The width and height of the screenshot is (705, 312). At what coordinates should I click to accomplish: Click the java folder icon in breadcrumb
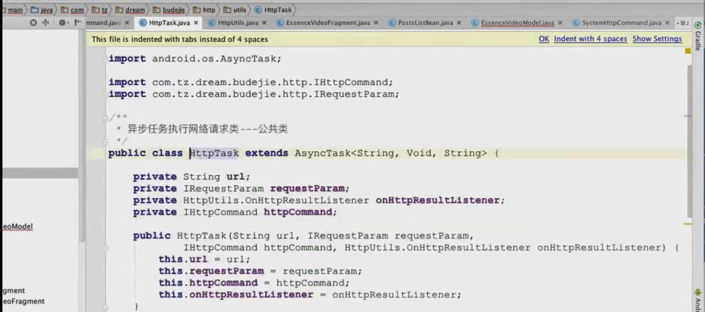tap(35, 10)
